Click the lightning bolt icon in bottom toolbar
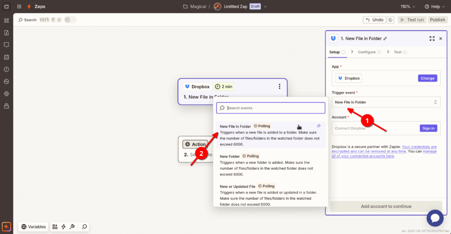Image resolution: width=451 pixels, height=234 pixels. pyautogui.click(x=63, y=227)
